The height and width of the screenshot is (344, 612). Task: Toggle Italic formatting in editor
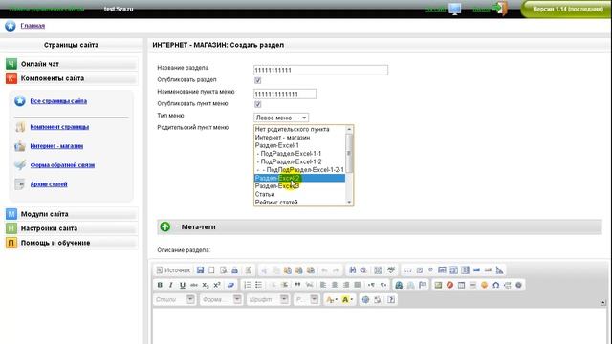[171, 285]
